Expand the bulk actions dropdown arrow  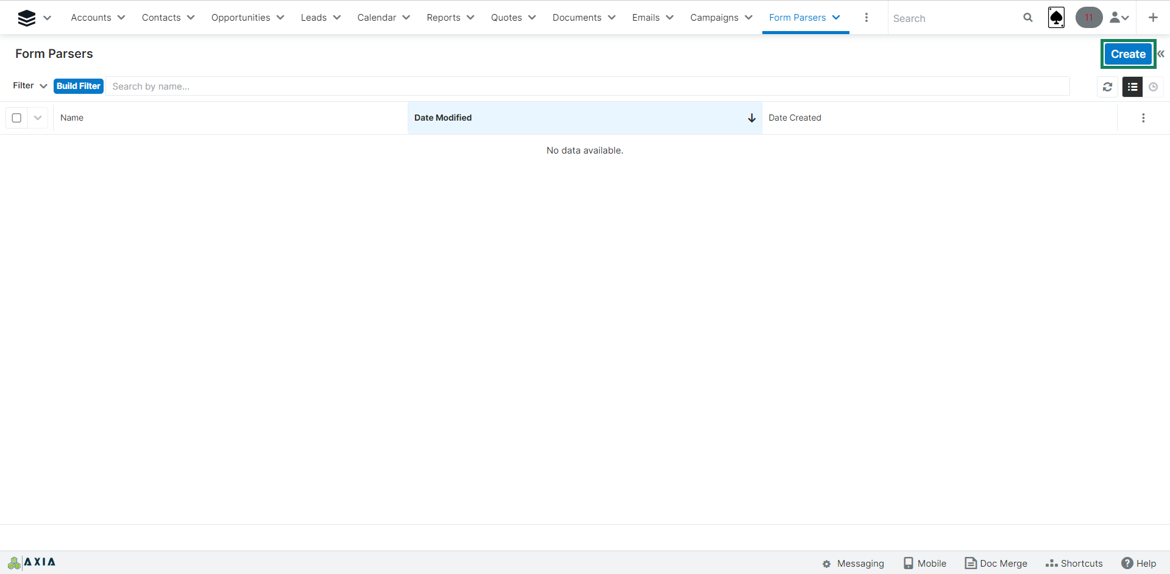click(38, 118)
